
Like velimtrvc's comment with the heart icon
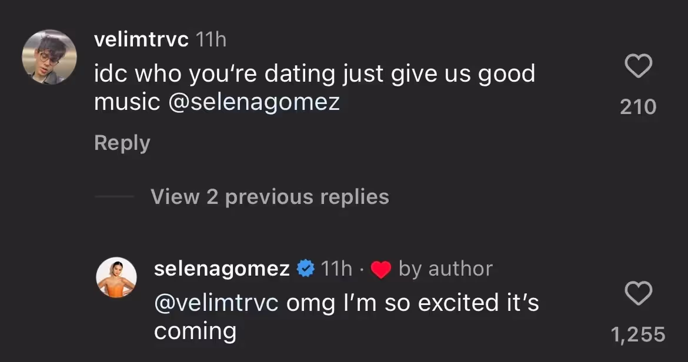click(638, 66)
